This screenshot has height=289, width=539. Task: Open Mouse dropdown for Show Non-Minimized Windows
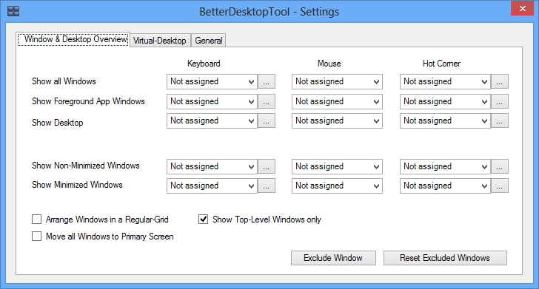click(337, 166)
